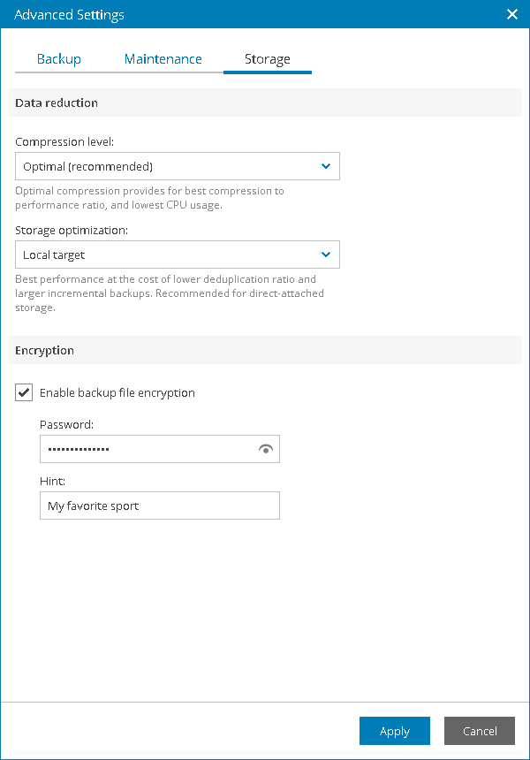This screenshot has height=760, width=530.
Task: Select the Storage tab
Action: click(267, 59)
